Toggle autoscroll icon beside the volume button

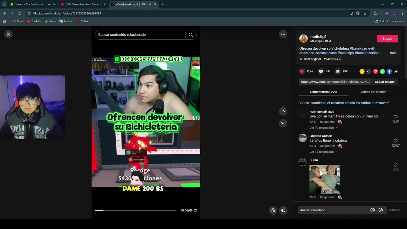point(273,210)
